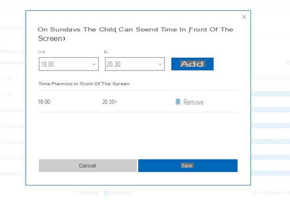Click the Consentito legend label
290x200 pixels.
121,193
